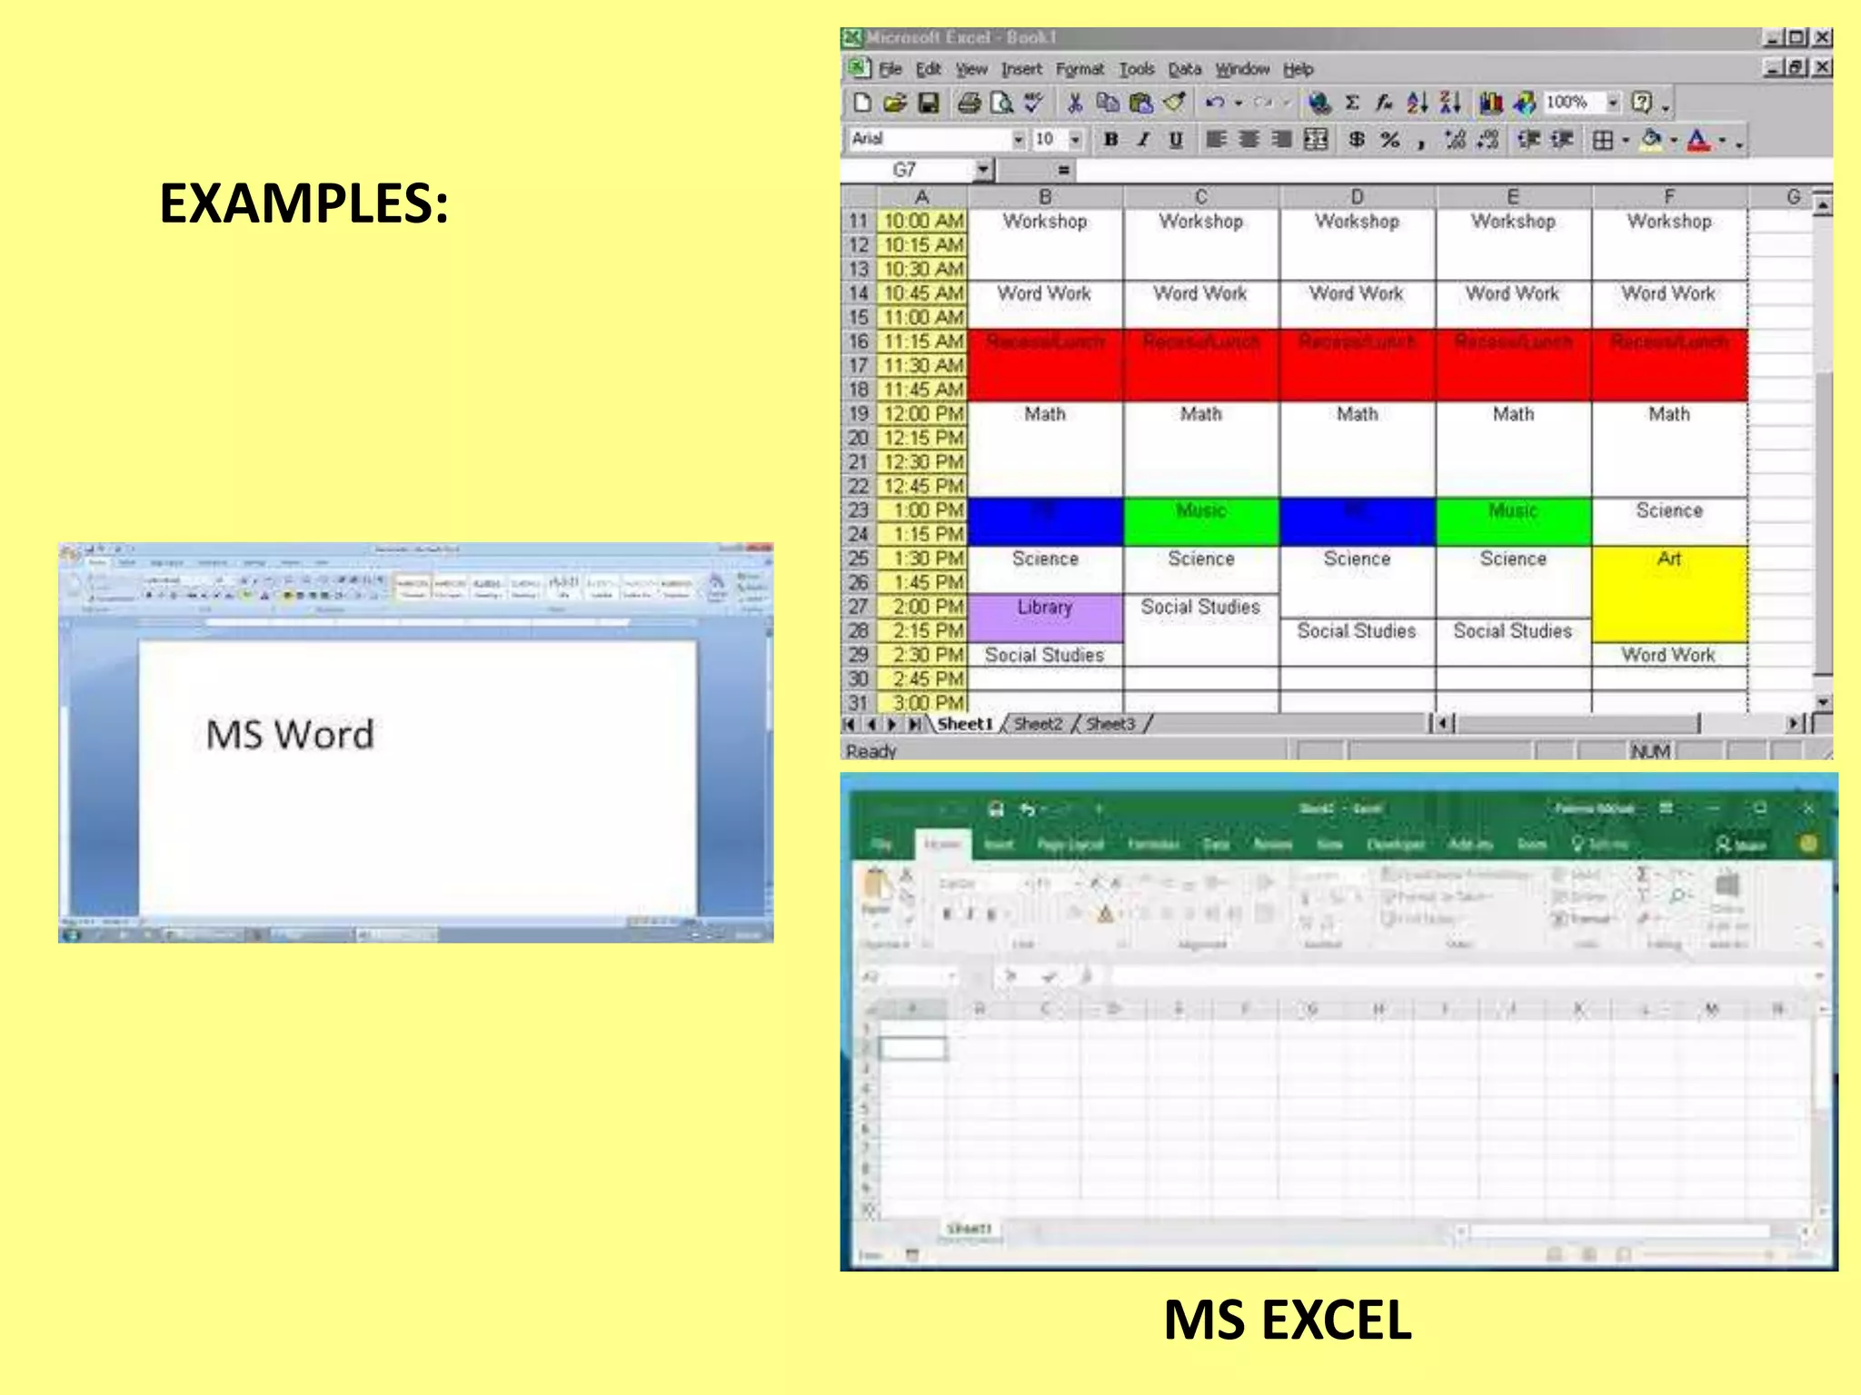The image size is (1861, 1395).
Task: Click the Save icon in modern Excel title bar
Action: point(996,808)
